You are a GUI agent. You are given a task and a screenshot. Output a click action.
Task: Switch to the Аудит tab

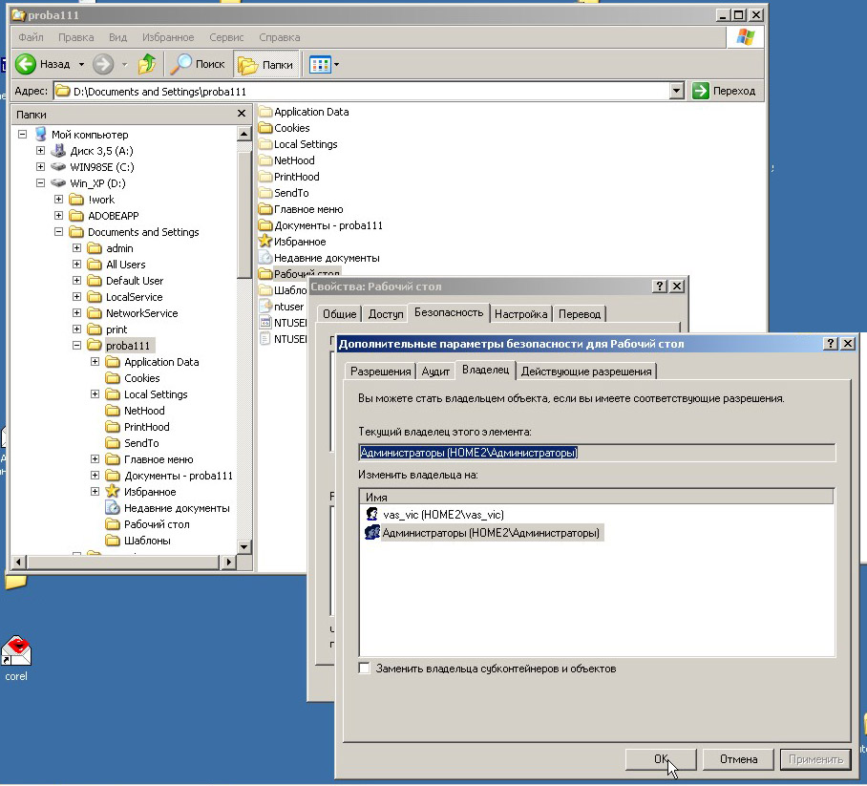tap(435, 372)
